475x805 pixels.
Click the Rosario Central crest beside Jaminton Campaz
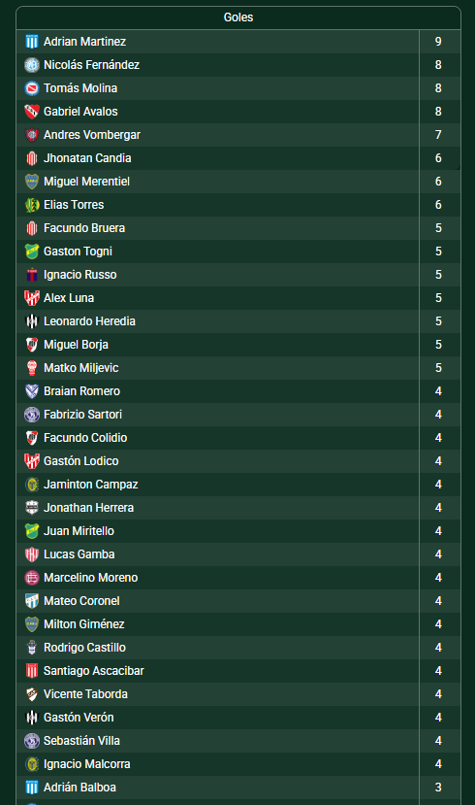point(32,485)
